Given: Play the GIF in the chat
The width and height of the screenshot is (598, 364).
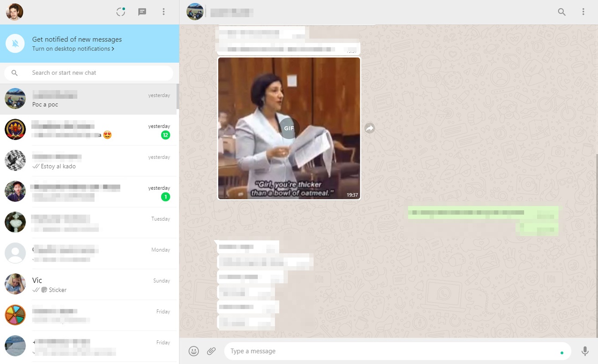Looking at the screenshot, I should point(289,128).
